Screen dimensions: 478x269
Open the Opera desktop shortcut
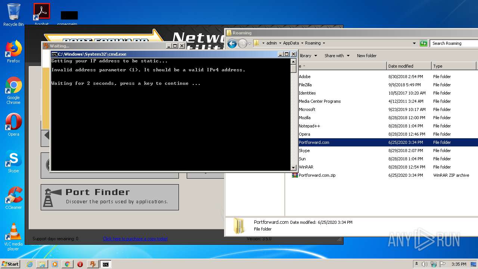click(13, 125)
